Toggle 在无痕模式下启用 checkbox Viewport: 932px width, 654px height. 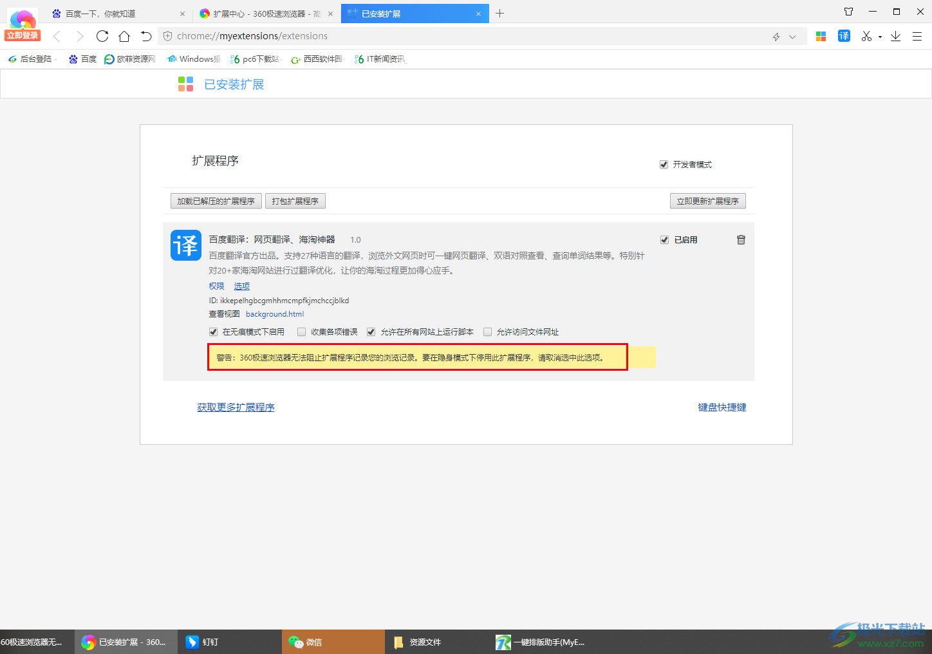click(x=213, y=332)
